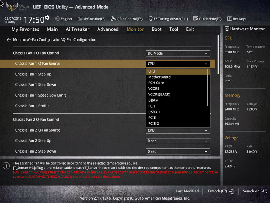Click the MyFavorite(F3) icon
Image resolution: width=270 pixels, height=203 pixels.
pos(80,19)
